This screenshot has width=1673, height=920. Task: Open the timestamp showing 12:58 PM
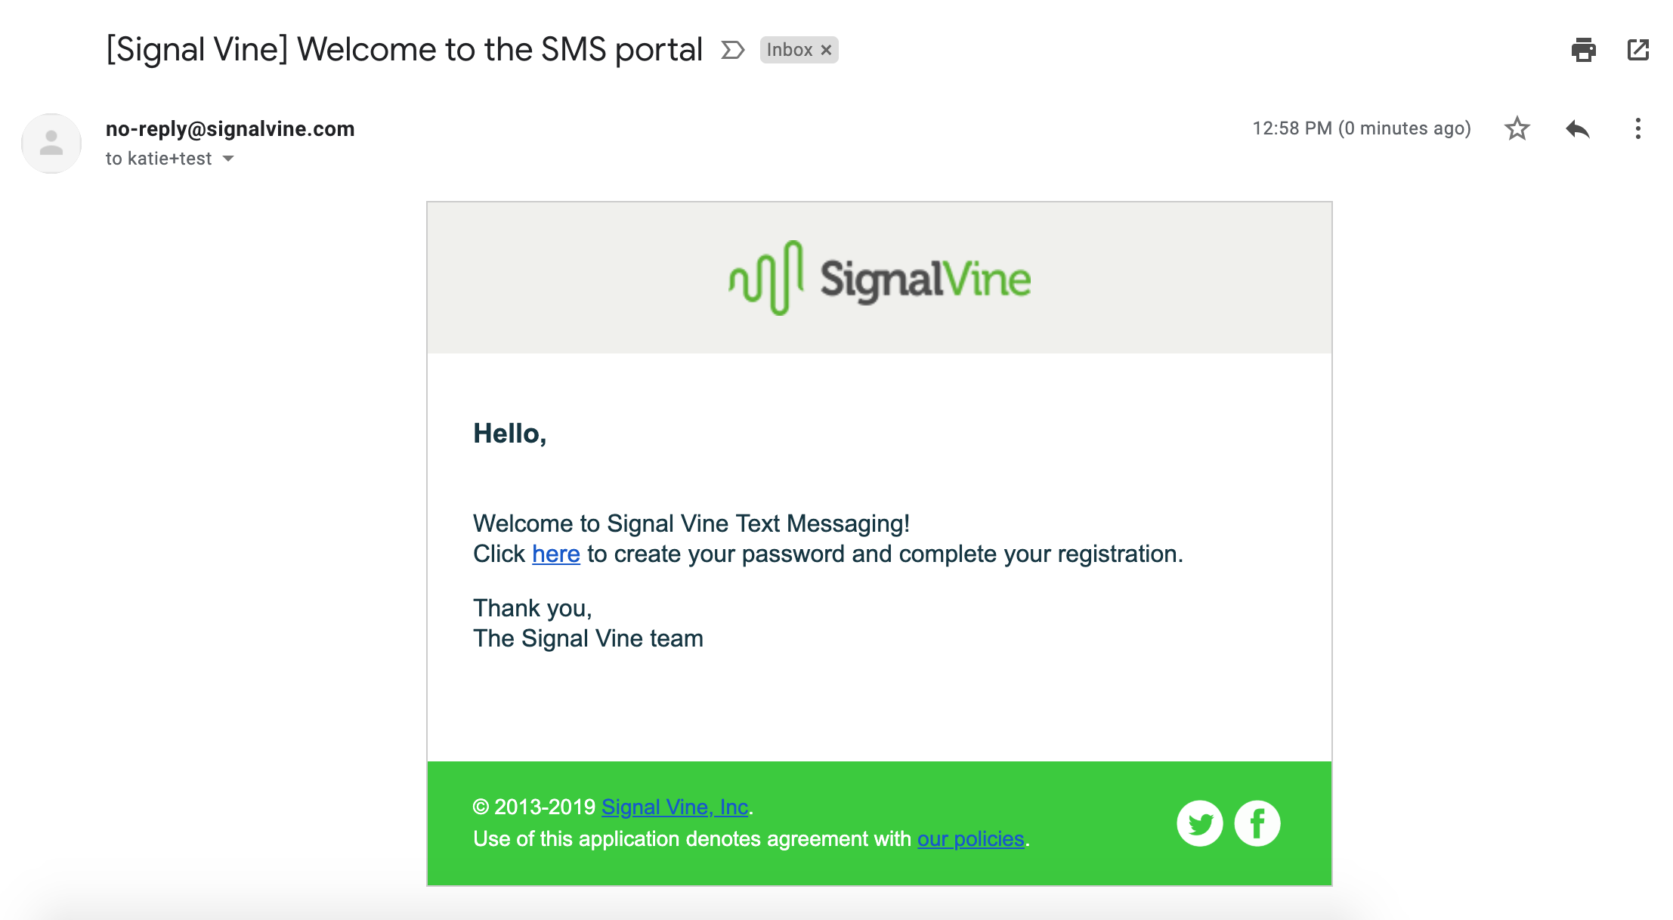[1361, 128]
